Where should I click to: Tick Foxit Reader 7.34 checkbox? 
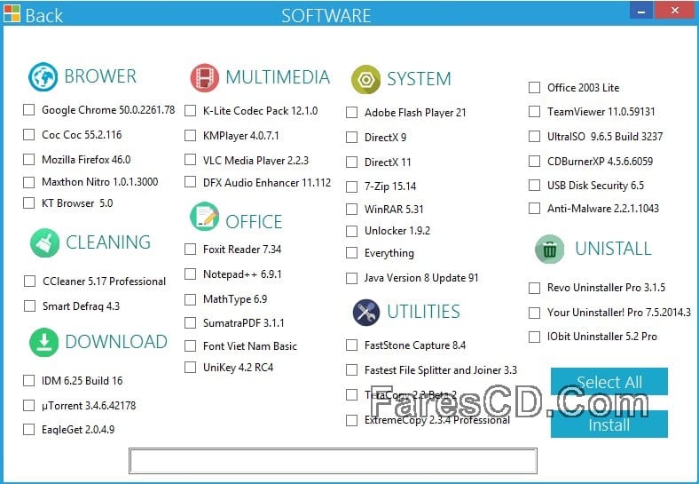click(191, 250)
